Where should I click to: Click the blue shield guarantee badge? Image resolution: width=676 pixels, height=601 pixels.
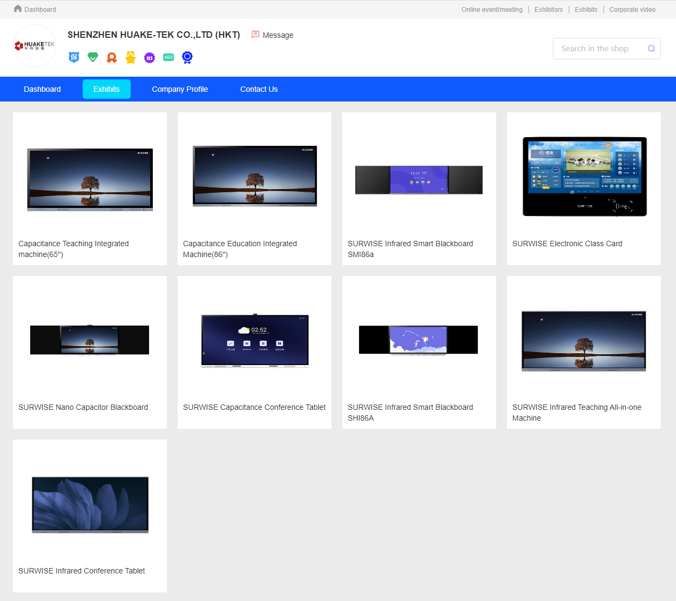74,57
